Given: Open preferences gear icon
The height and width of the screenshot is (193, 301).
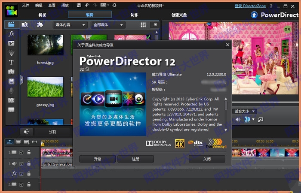Looking at the screenshot, I should point(114,5).
